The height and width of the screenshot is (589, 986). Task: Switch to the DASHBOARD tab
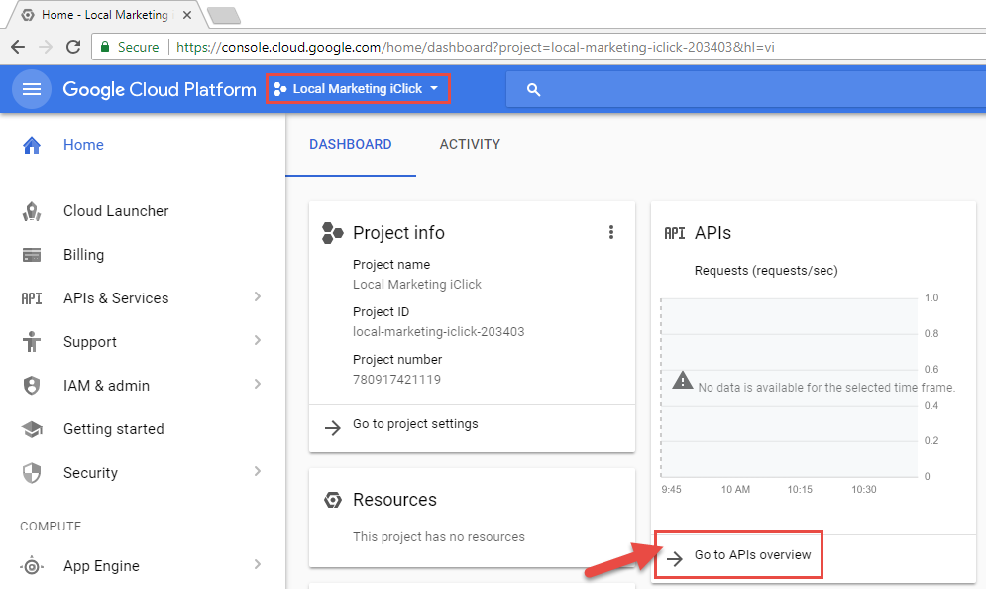pyautogui.click(x=350, y=145)
